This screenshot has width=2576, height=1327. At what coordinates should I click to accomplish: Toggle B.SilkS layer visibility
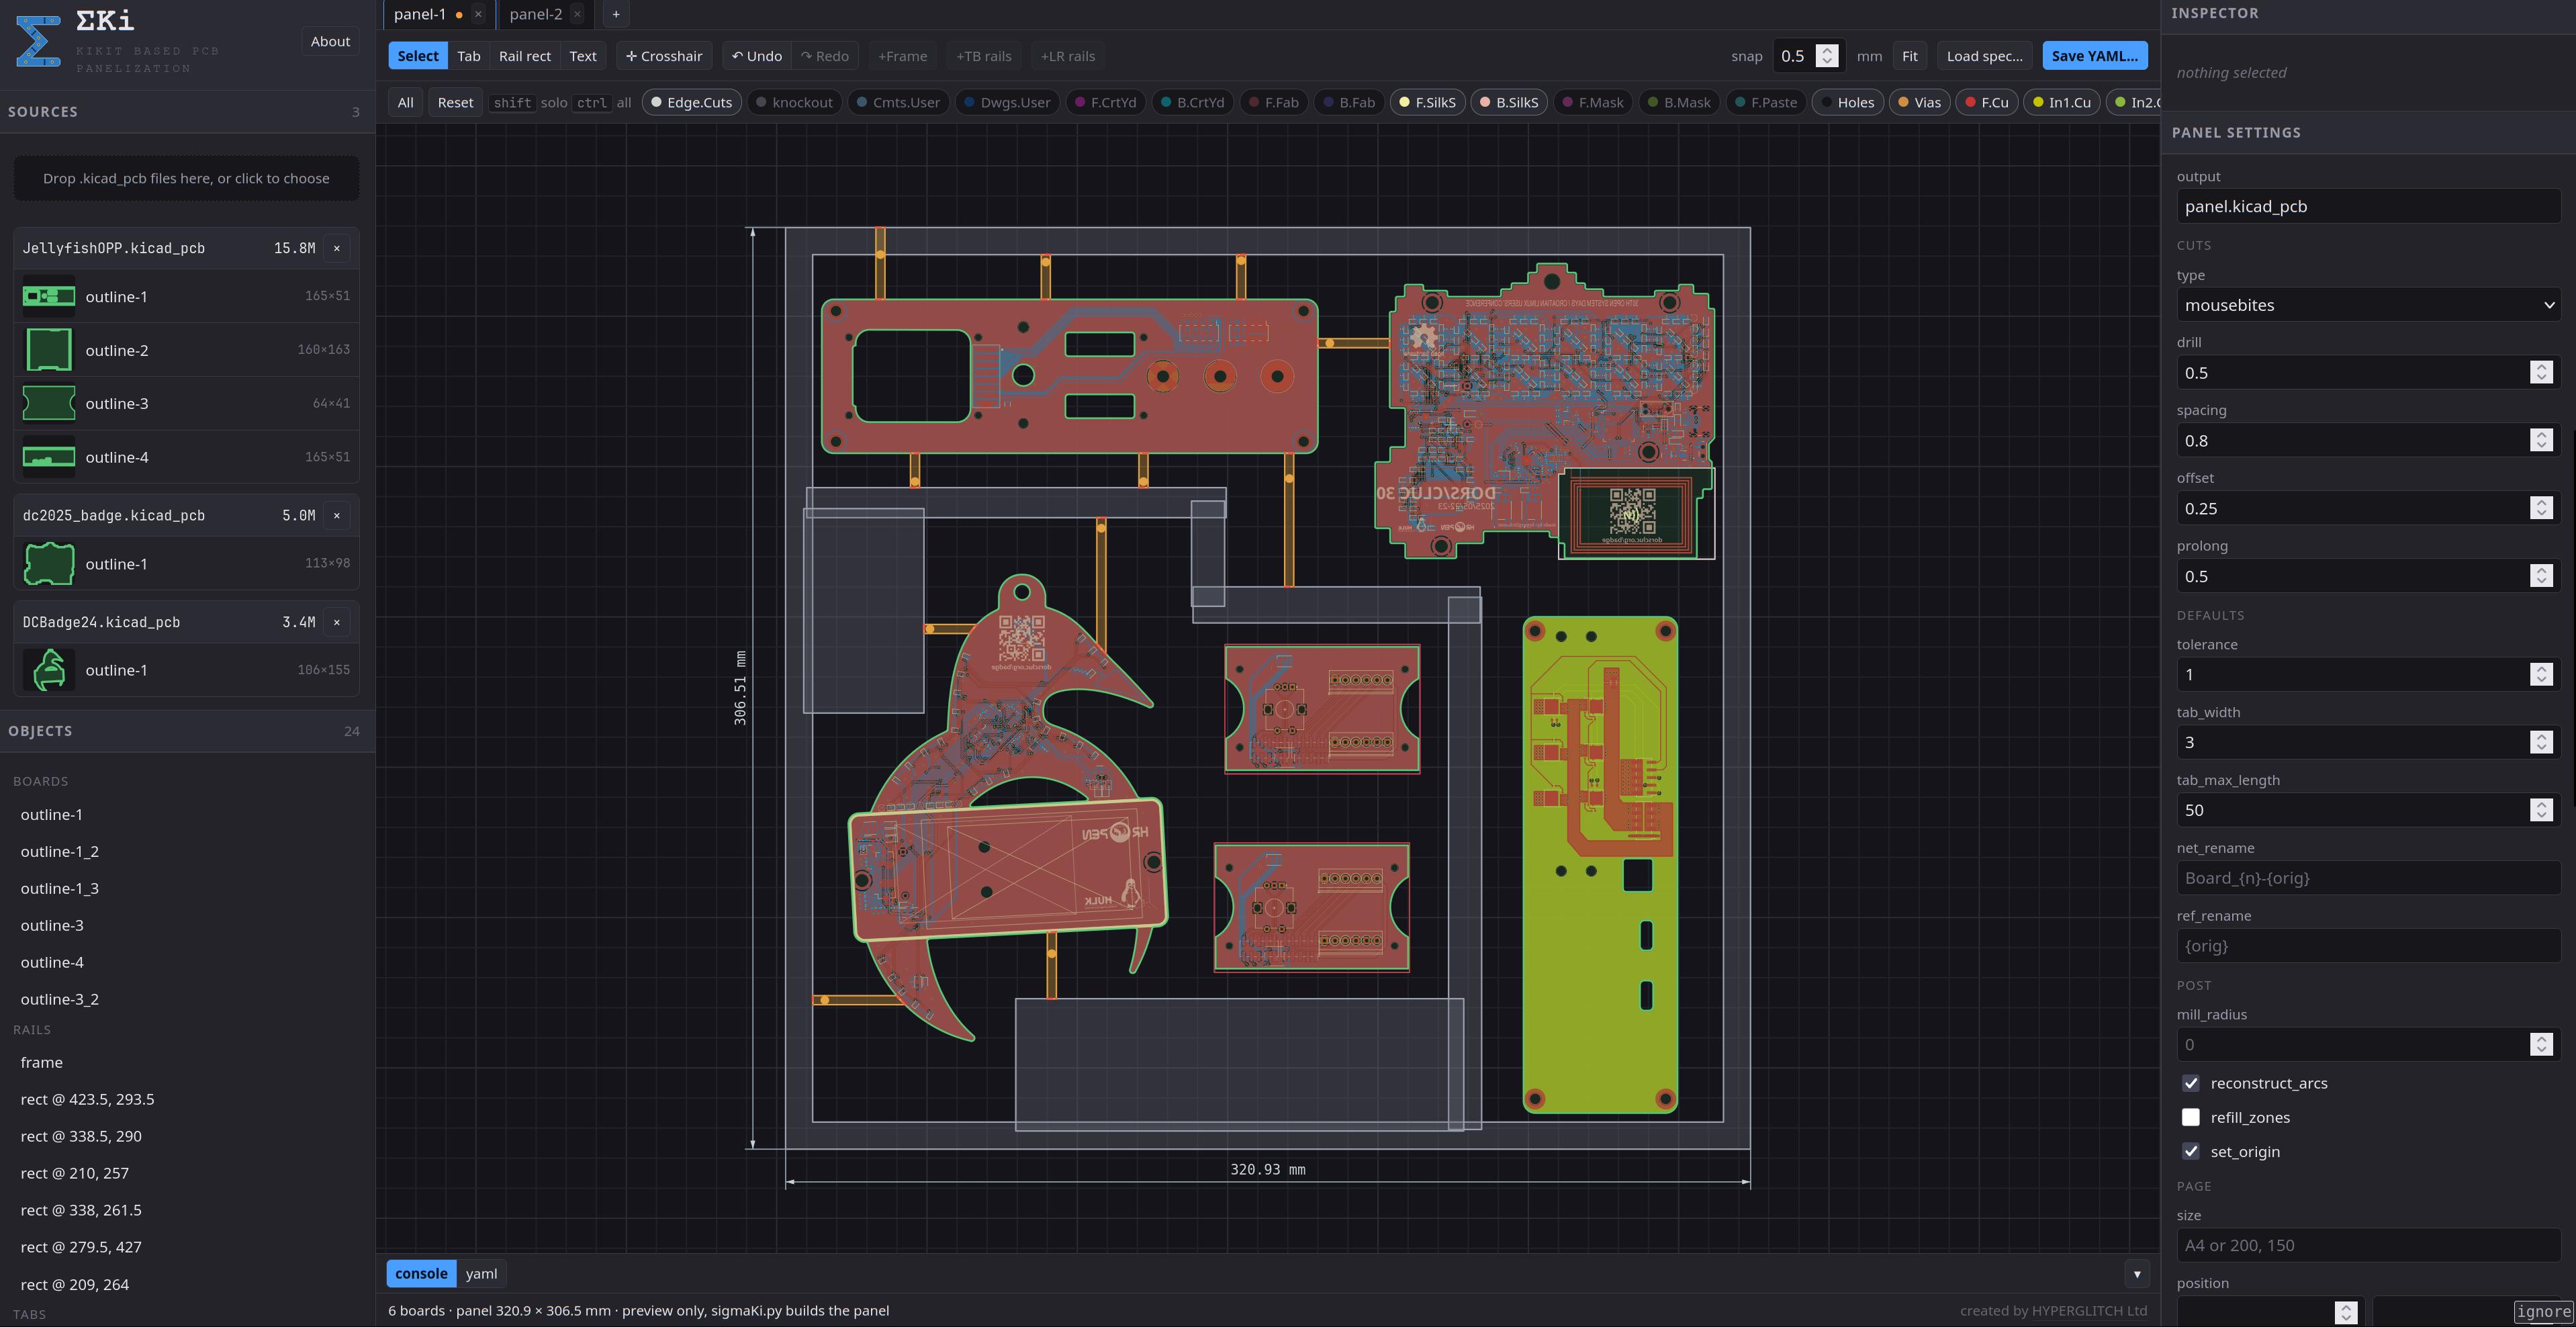click(1509, 102)
